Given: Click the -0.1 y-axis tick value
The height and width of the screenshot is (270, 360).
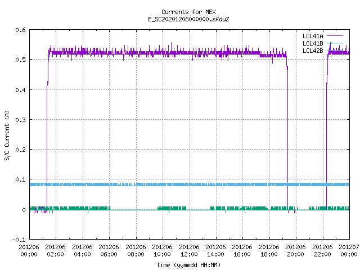Looking at the screenshot, I should click(x=19, y=240).
